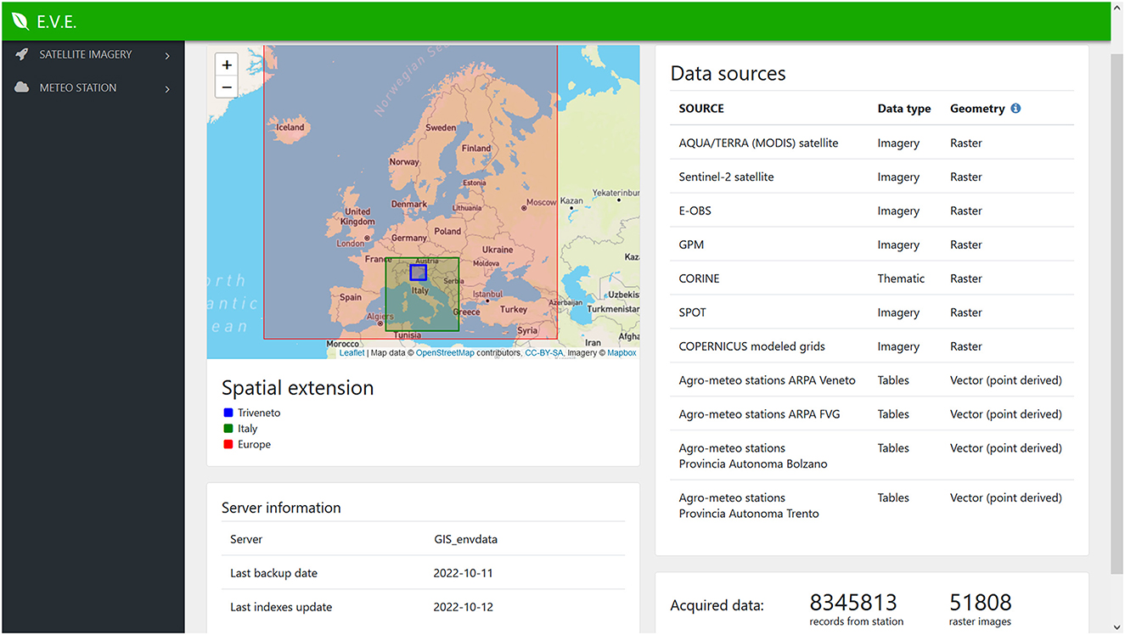Click the Data sources heading
Image resolution: width=1125 pixels, height=635 pixels.
click(728, 74)
